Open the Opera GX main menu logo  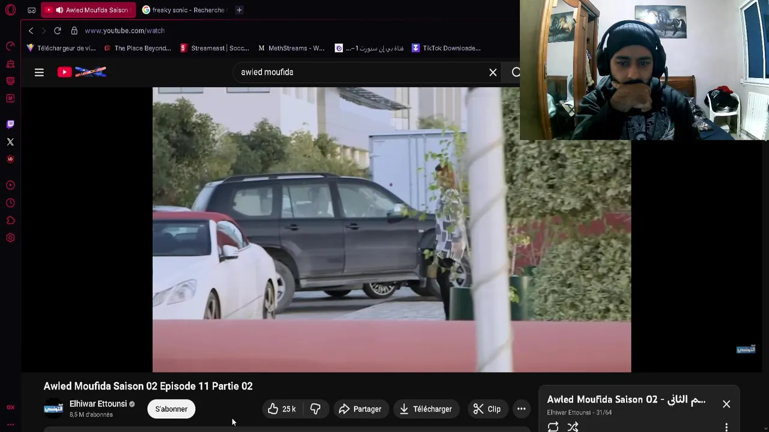point(10,10)
